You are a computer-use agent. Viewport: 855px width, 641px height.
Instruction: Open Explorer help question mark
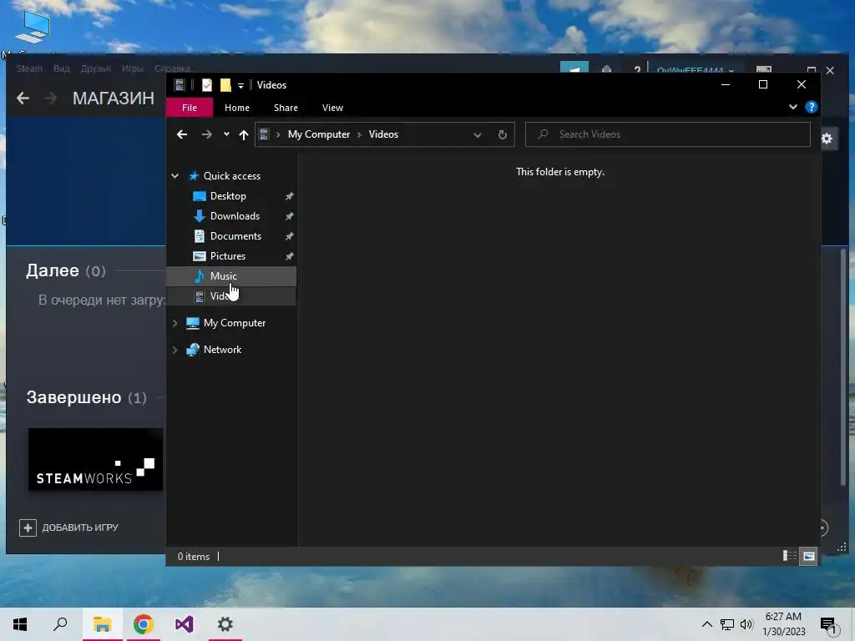pos(812,107)
